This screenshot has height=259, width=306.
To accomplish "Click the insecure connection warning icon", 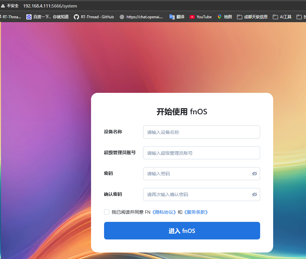I will click(x=3, y=6).
